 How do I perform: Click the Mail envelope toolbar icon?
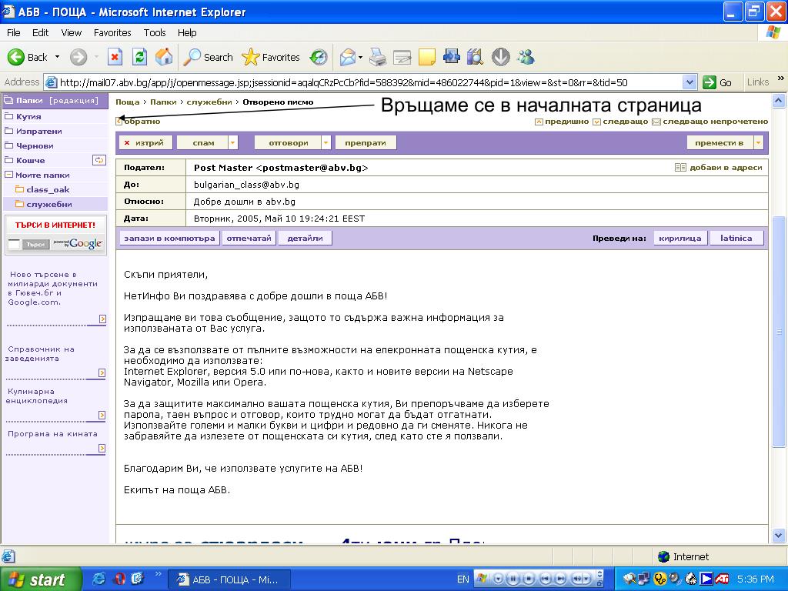[348, 57]
